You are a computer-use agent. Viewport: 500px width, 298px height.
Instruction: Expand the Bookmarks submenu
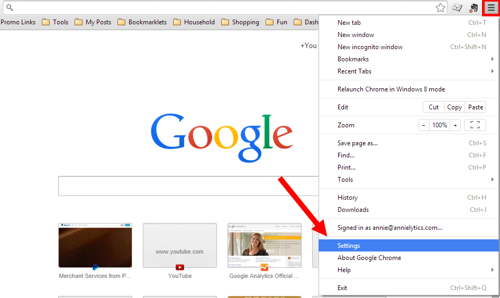point(409,59)
